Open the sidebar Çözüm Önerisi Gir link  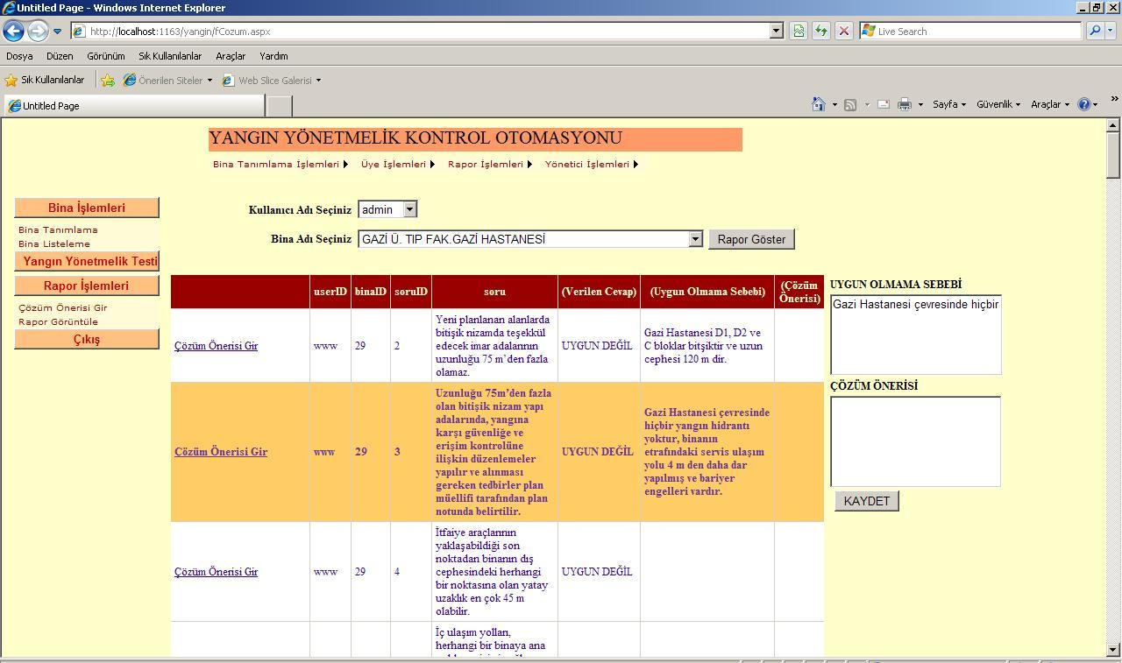point(63,307)
